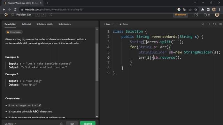Open a new browser tab

[47, 3]
